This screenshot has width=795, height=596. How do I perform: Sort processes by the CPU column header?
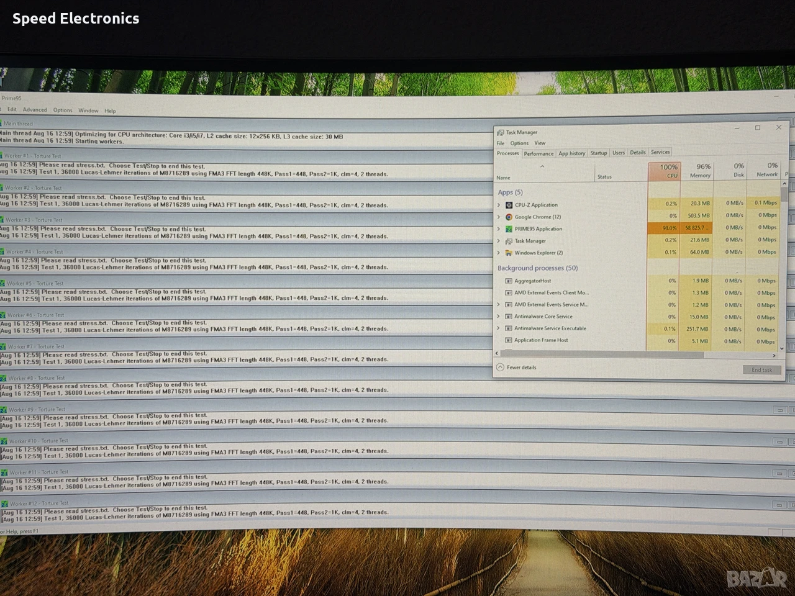point(664,171)
